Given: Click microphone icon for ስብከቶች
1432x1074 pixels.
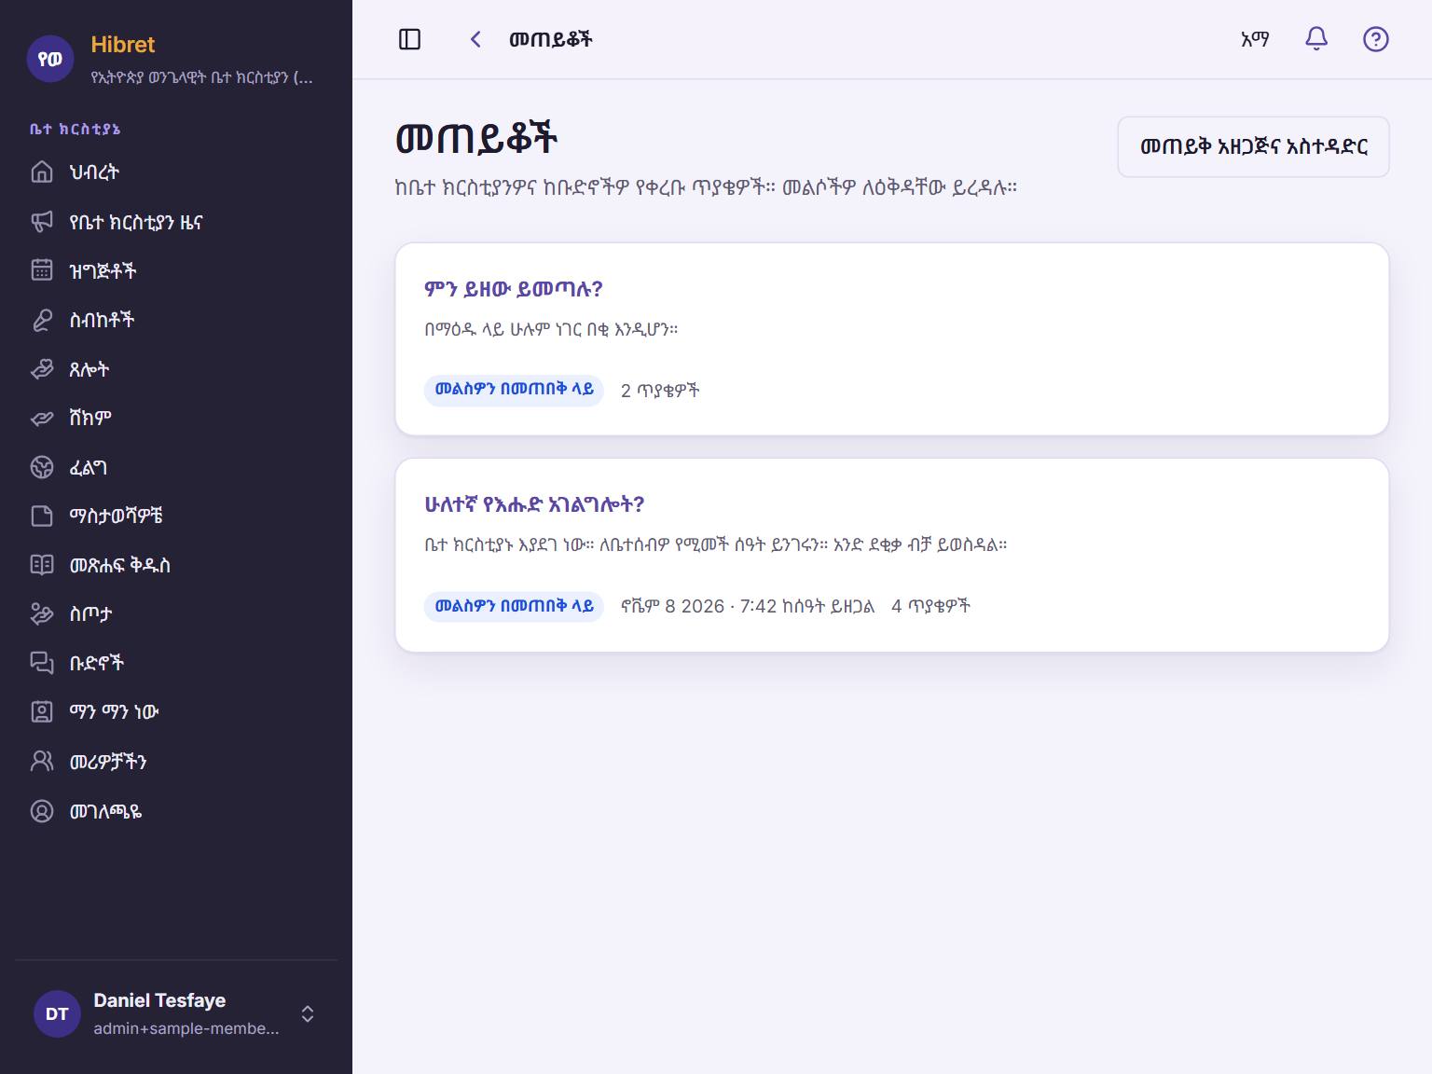Looking at the screenshot, I should (42, 320).
